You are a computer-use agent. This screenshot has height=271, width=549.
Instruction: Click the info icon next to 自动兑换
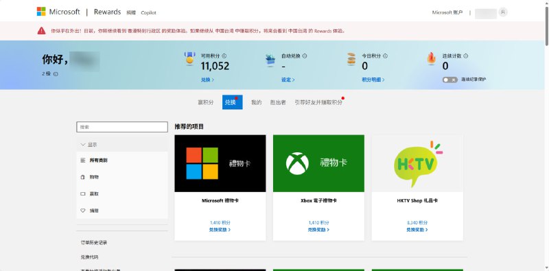pos(305,56)
